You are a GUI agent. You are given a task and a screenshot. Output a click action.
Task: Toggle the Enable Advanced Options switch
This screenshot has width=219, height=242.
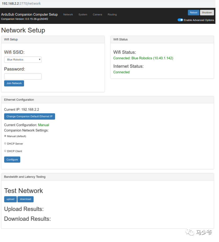pos(180,20)
